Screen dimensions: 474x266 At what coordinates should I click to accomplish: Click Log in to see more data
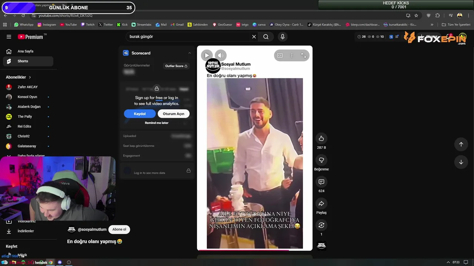pos(150,173)
